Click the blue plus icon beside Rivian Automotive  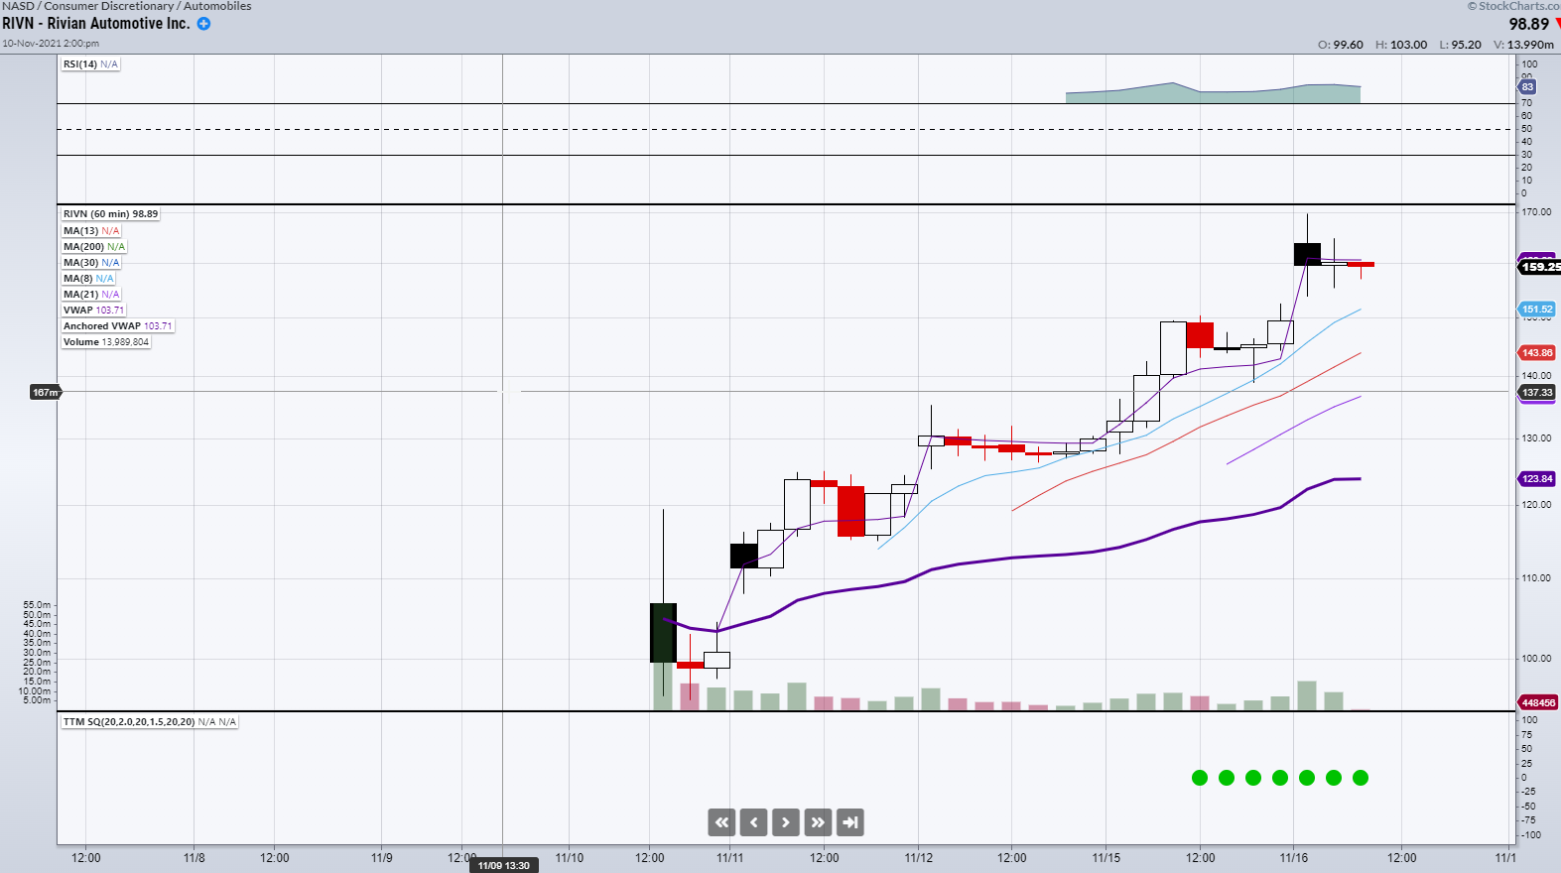tap(203, 24)
